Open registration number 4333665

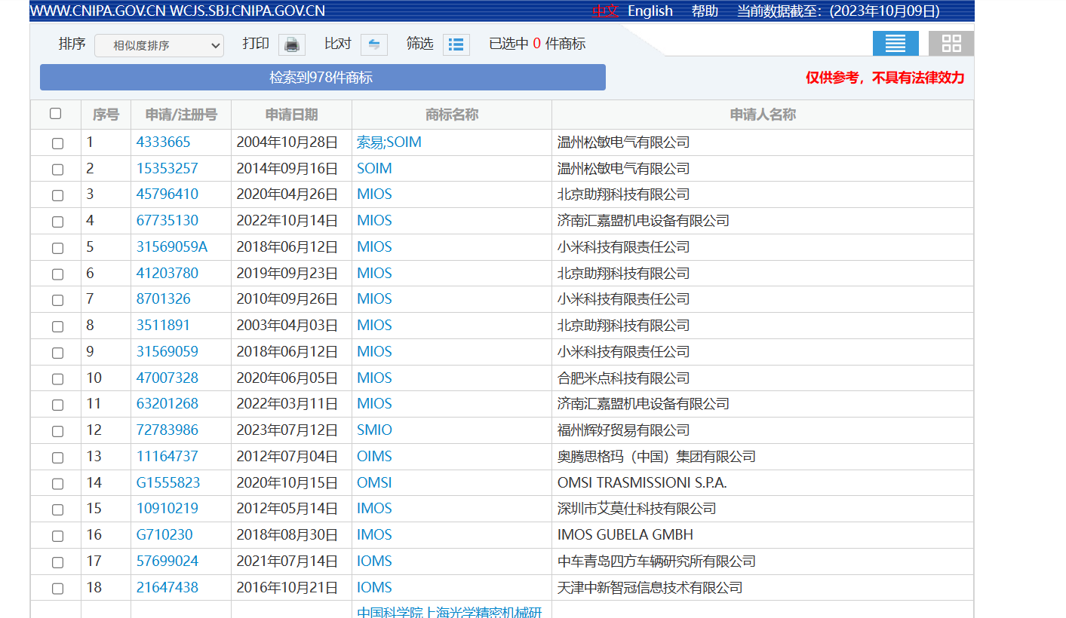pyautogui.click(x=163, y=142)
